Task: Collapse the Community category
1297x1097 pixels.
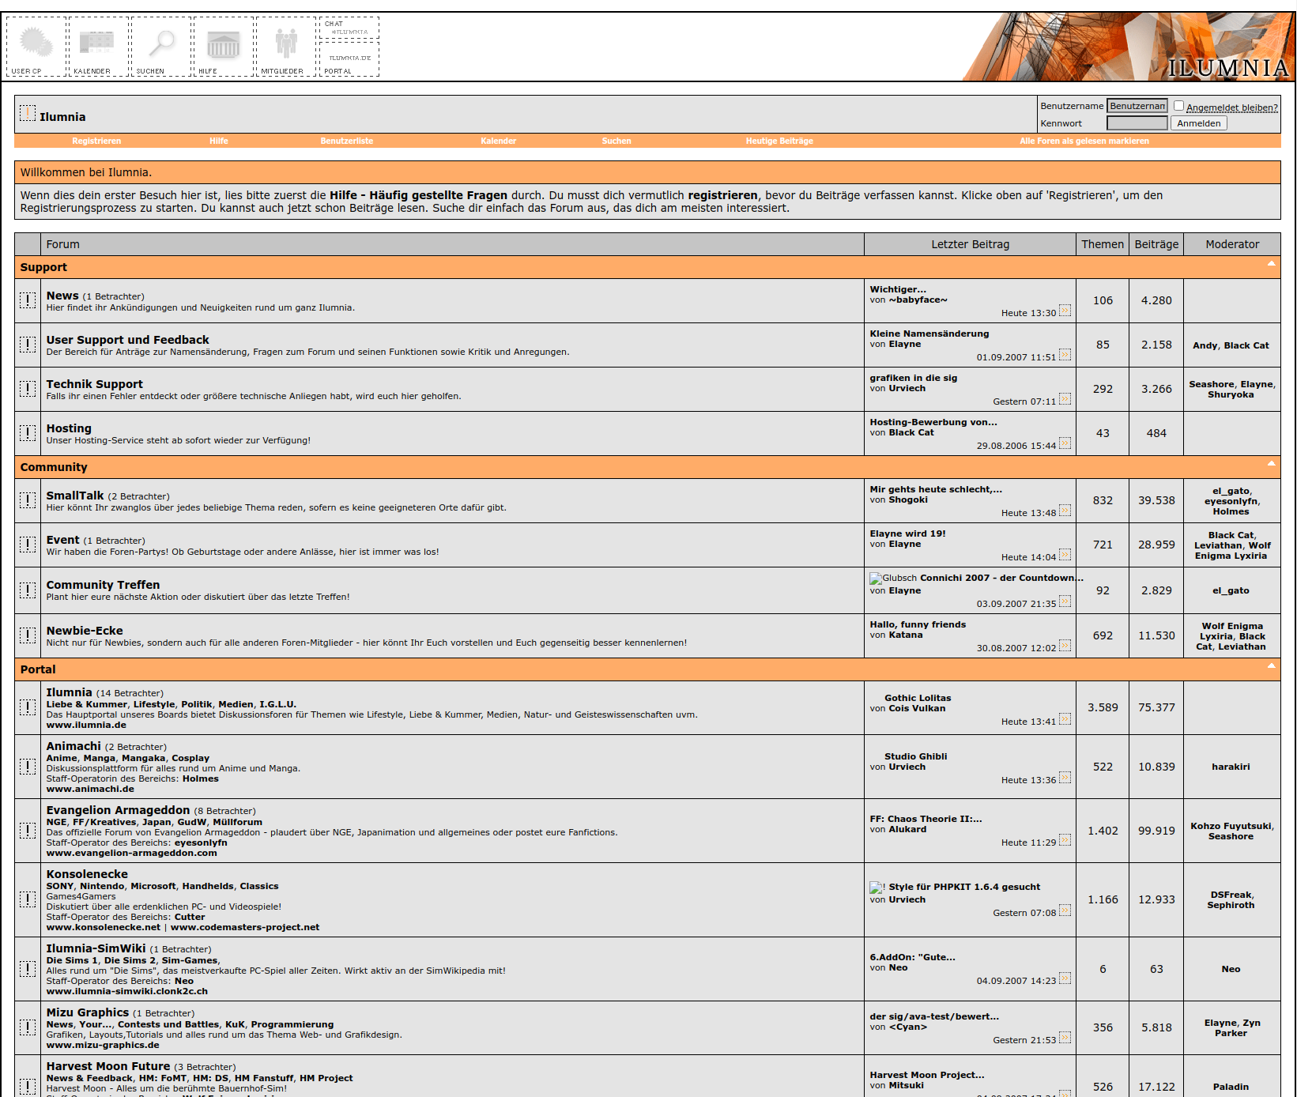Action: [1271, 464]
